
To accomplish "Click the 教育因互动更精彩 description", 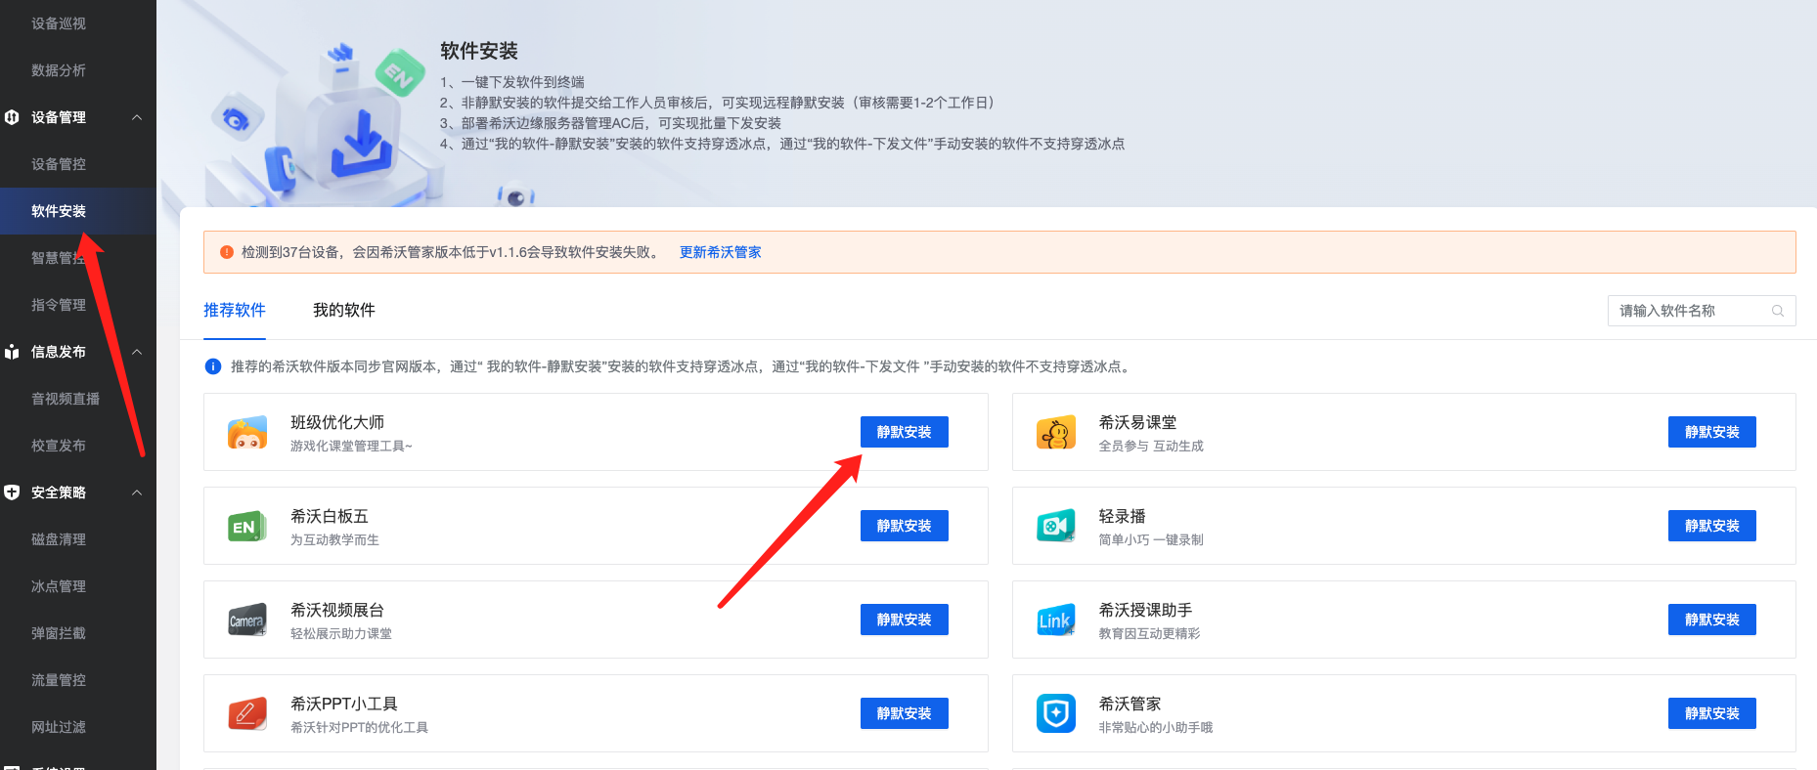I will pos(1149,633).
